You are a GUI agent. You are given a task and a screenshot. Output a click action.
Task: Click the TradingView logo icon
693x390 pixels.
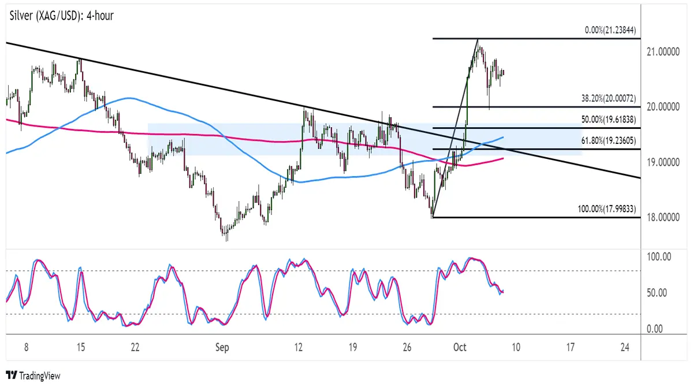[x=11, y=376]
